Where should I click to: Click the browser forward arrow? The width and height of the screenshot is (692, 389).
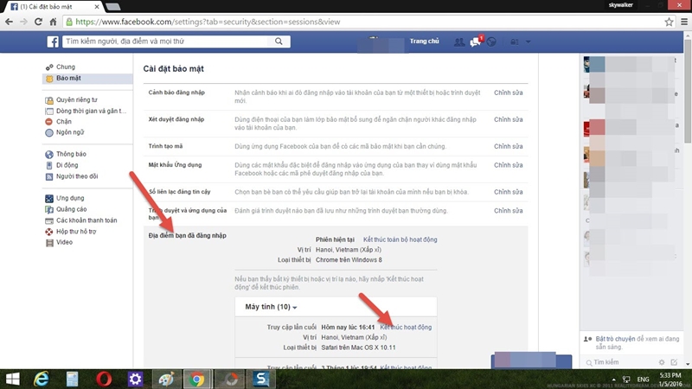[x=23, y=22]
